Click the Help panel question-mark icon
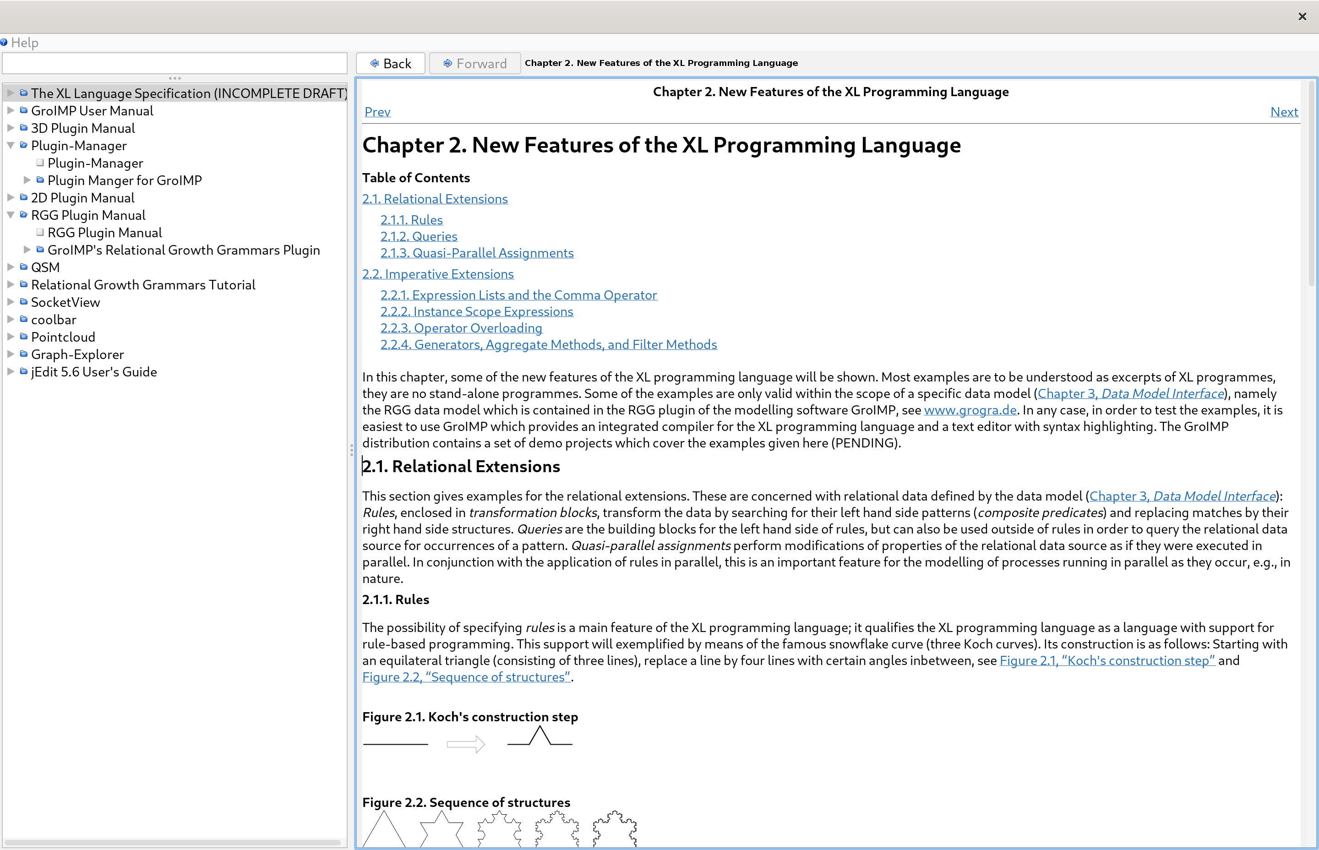The width and height of the screenshot is (1319, 850). tap(4, 43)
